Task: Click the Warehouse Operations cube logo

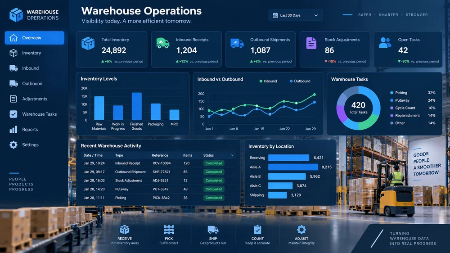Action: click(16, 15)
